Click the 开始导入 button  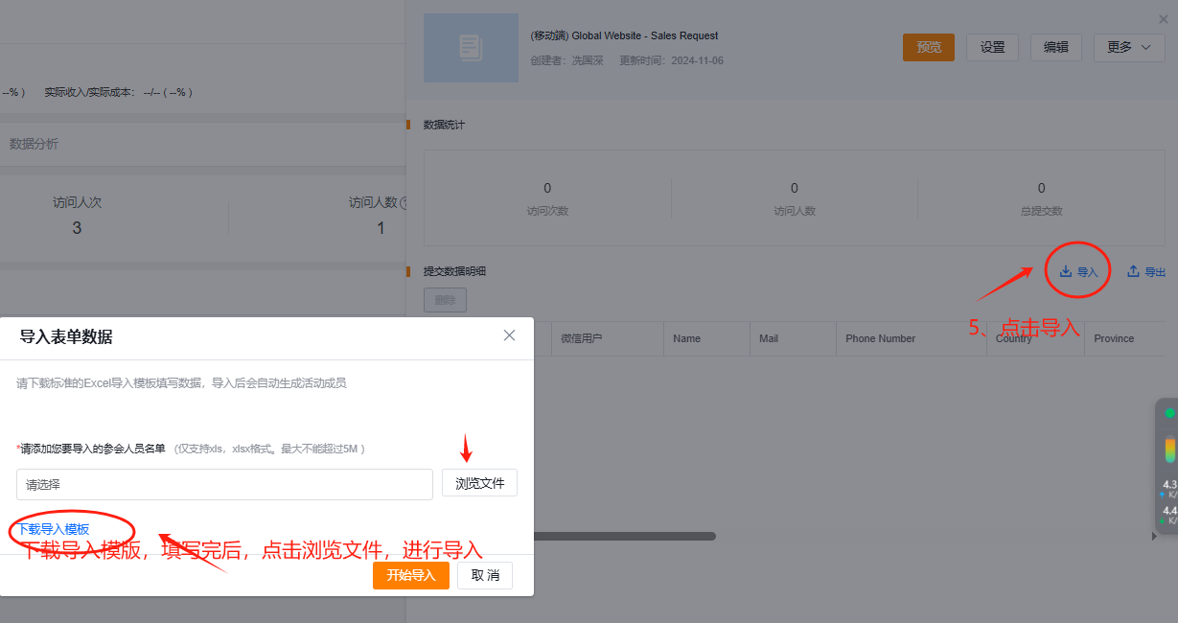tap(411, 575)
